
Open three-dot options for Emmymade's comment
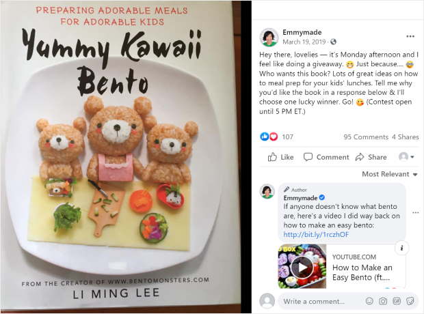(416, 213)
